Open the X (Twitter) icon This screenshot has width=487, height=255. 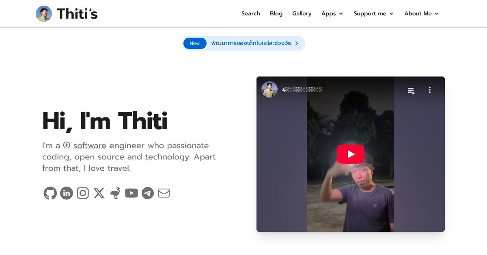click(99, 193)
